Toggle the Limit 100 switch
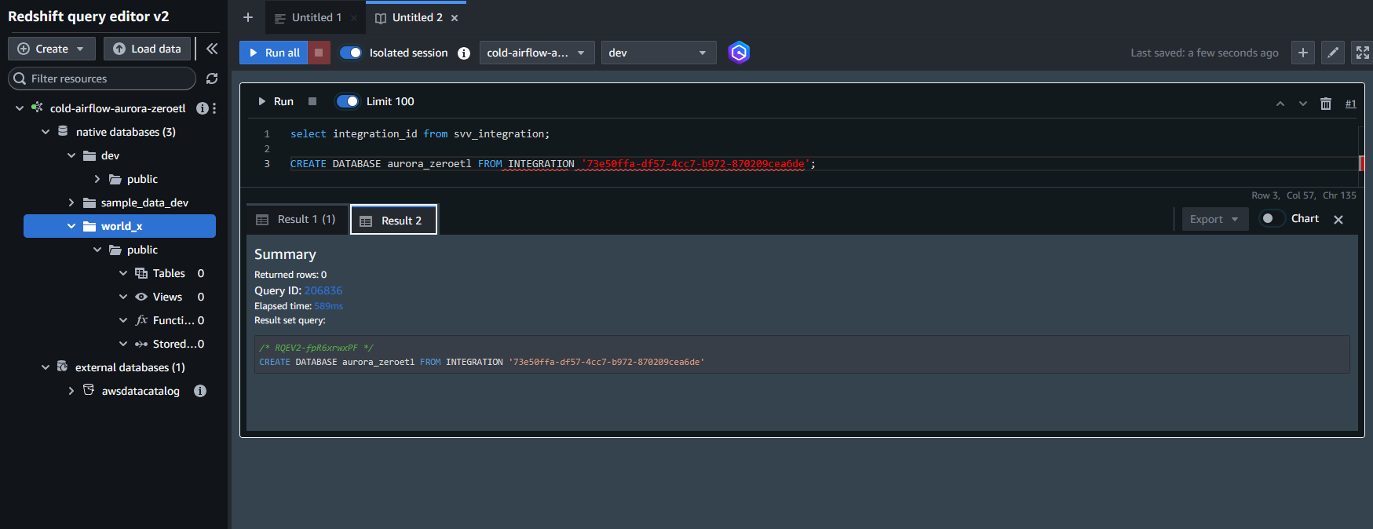This screenshot has width=1373, height=529. [347, 101]
